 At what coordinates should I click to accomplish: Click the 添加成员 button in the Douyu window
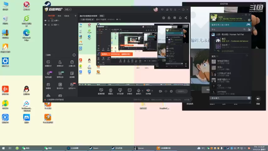point(190,104)
